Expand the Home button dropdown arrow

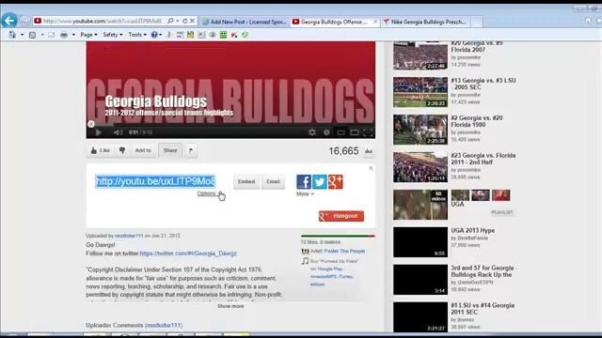[23, 35]
